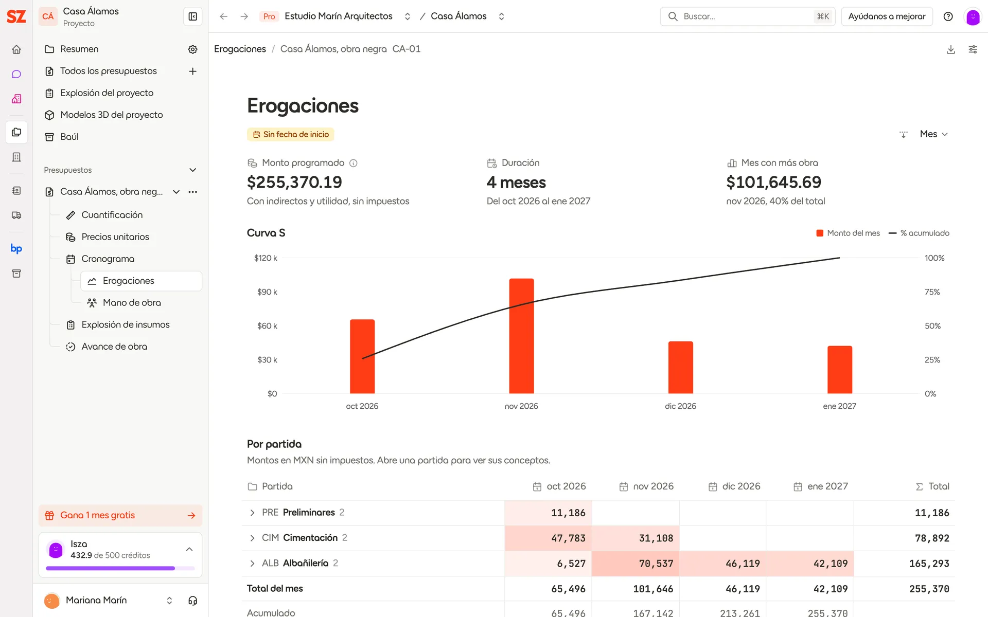Click Erogaciones breadcrumb link
The height and width of the screenshot is (617, 988).
(240, 49)
